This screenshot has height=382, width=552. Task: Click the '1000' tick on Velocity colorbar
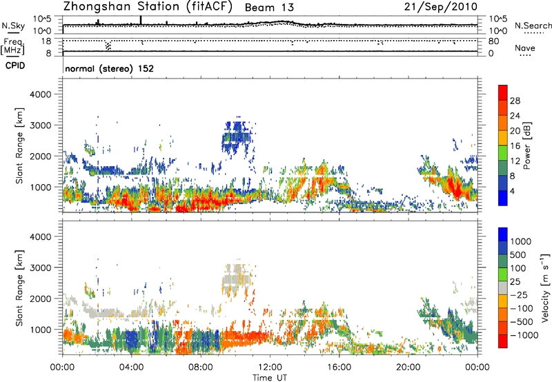click(521, 241)
